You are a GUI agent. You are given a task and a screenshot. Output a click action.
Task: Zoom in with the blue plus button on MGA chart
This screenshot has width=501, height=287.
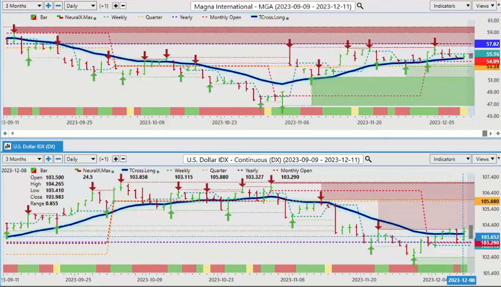tap(48, 6)
